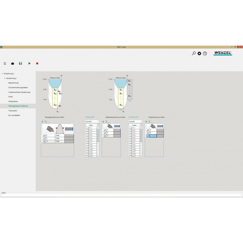The width and height of the screenshot is (243, 243).
Task: Start measurement with the green play icon
Action: [x=29, y=63]
